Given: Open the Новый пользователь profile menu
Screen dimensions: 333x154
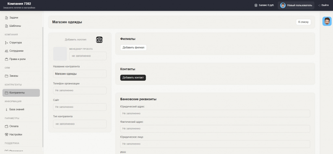Looking at the screenshot, I should (x=296, y=5).
